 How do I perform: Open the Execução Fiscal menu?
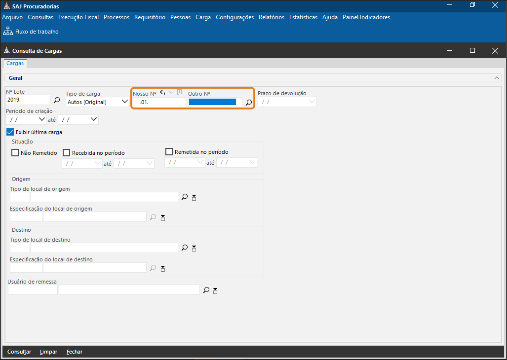click(78, 17)
